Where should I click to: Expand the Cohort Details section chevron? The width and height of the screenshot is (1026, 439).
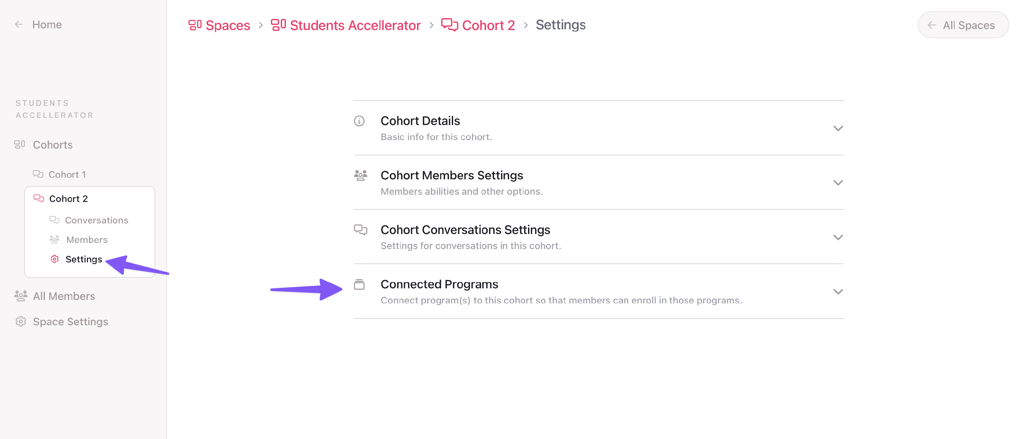tap(838, 128)
